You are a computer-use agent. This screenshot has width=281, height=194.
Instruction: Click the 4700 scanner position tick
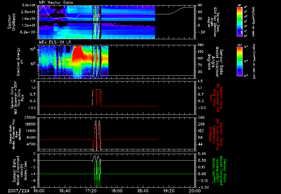[32, 144]
